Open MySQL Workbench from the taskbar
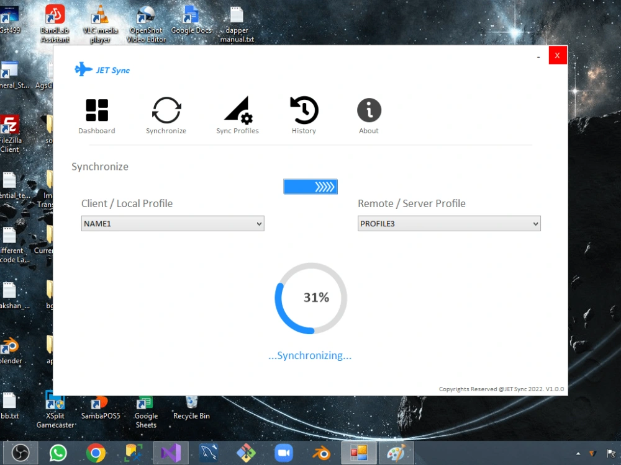Image resolution: width=621 pixels, height=465 pixels. click(x=209, y=453)
